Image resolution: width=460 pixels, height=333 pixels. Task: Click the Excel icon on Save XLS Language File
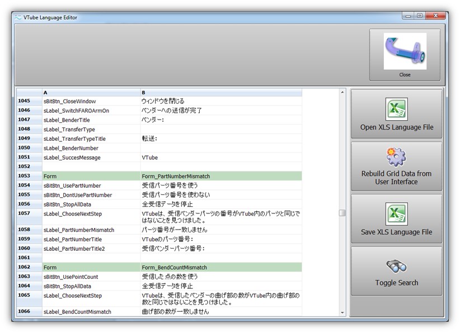(396, 215)
